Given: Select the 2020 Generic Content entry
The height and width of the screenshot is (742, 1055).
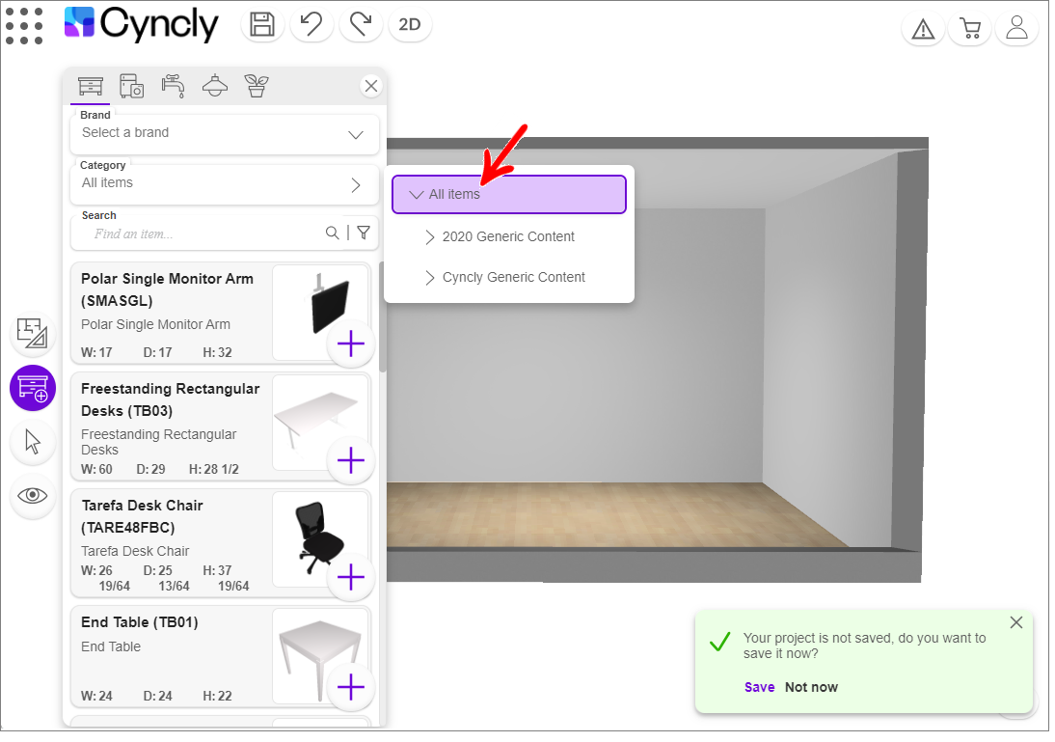Looking at the screenshot, I should click(508, 237).
